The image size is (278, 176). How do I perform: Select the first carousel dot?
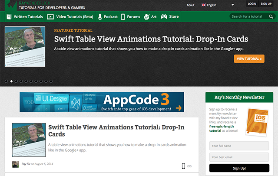pyautogui.click(x=7, y=81)
